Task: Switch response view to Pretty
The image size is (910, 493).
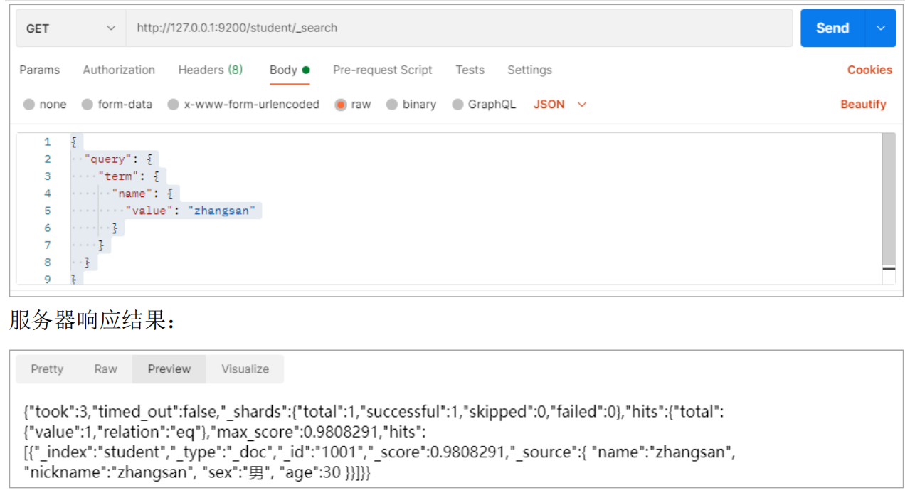Action: tap(47, 369)
